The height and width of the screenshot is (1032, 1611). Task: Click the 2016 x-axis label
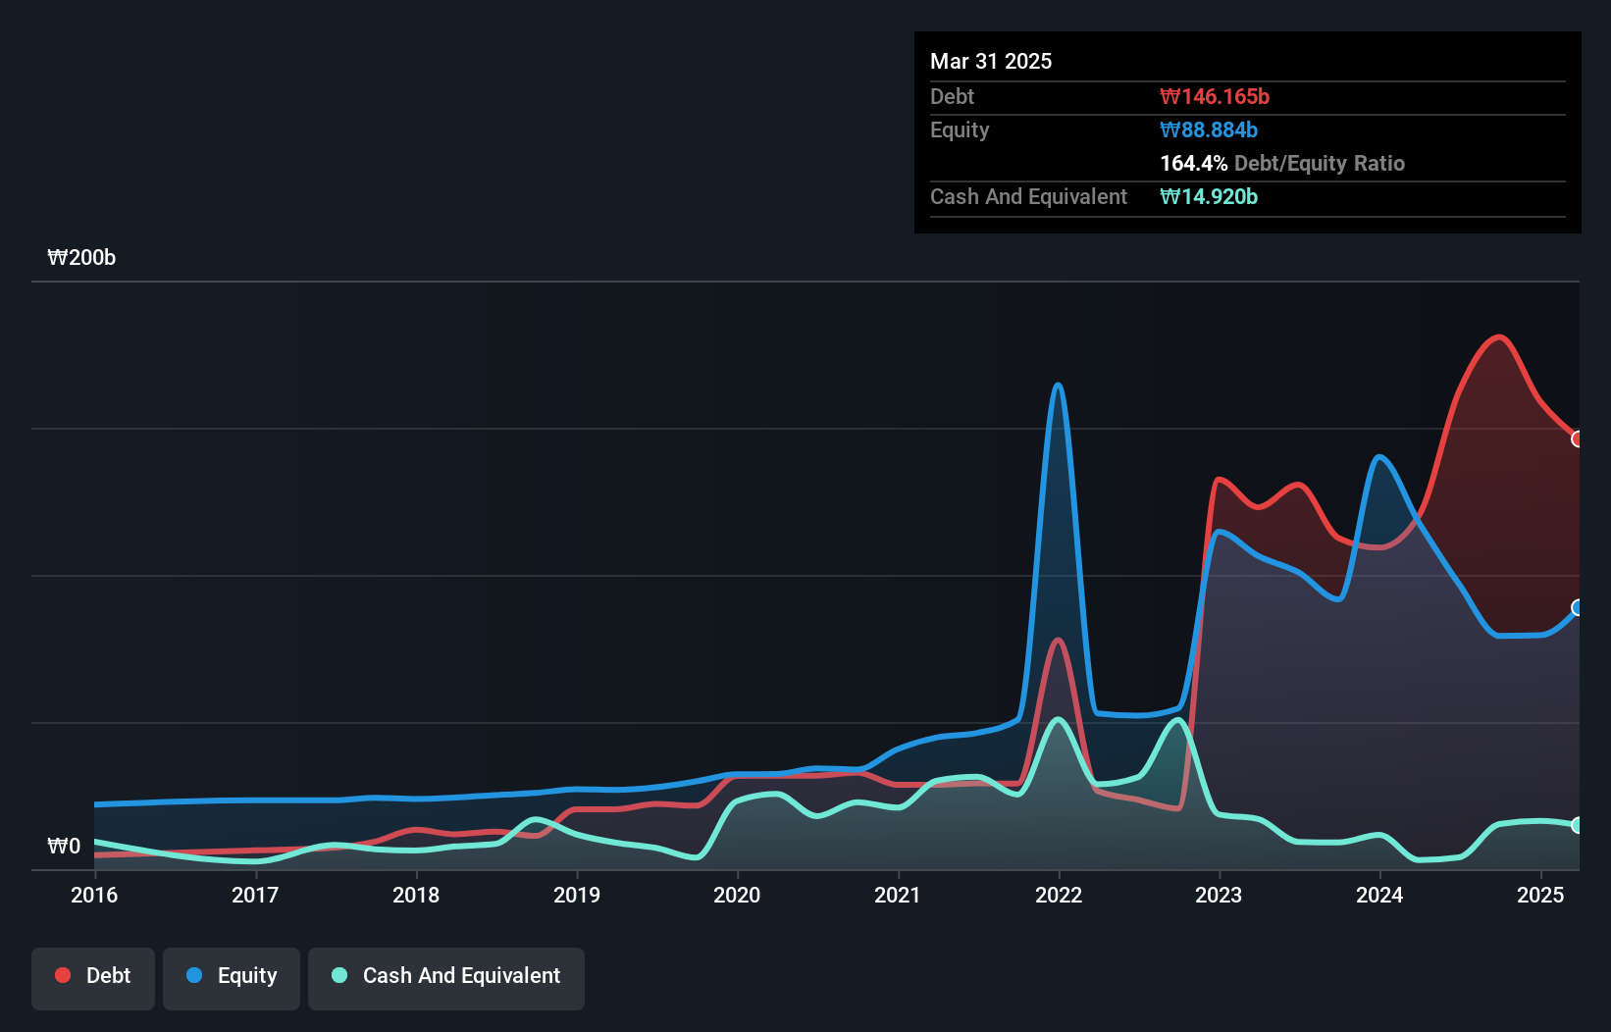(94, 895)
